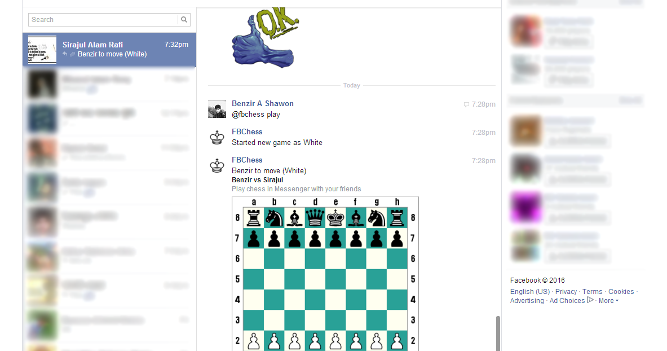Open the Ad Choices footer link
This screenshot has width=667, height=351.
567,301
